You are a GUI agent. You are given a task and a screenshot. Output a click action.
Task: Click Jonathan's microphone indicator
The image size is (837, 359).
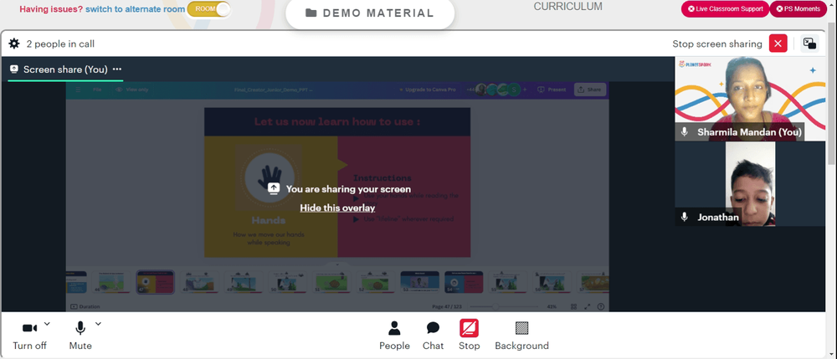coord(685,217)
